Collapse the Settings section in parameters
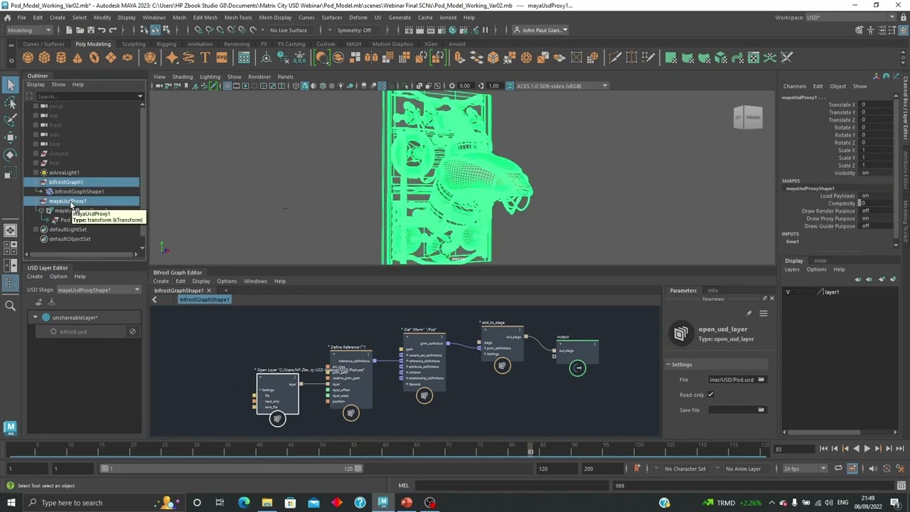Screen dimensions: 910x512 click(668, 365)
